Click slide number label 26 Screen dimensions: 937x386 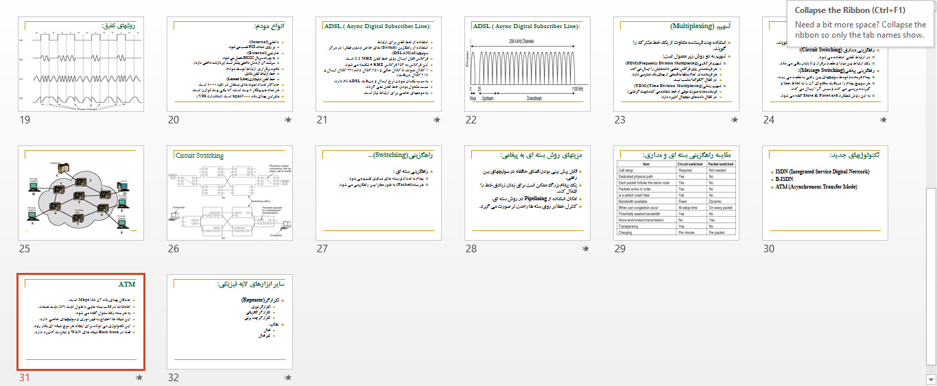(x=174, y=249)
